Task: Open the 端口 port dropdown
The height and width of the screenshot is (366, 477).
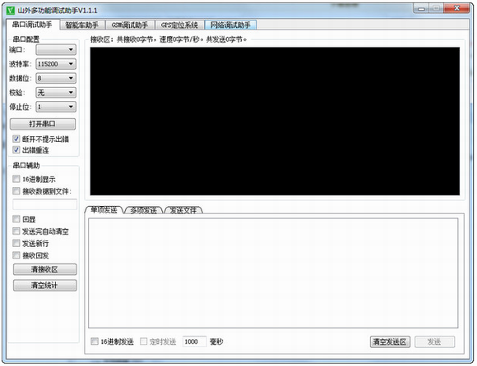Action: 56,49
